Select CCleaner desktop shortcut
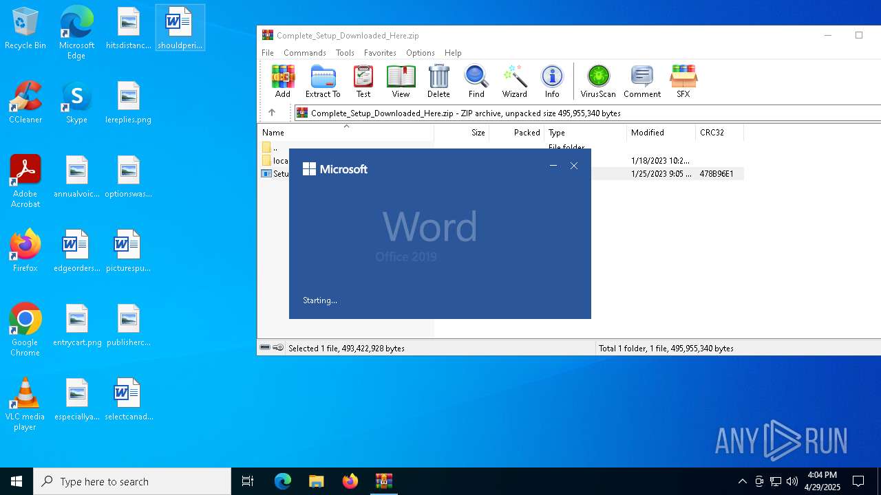The height and width of the screenshot is (495, 881). (25, 103)
